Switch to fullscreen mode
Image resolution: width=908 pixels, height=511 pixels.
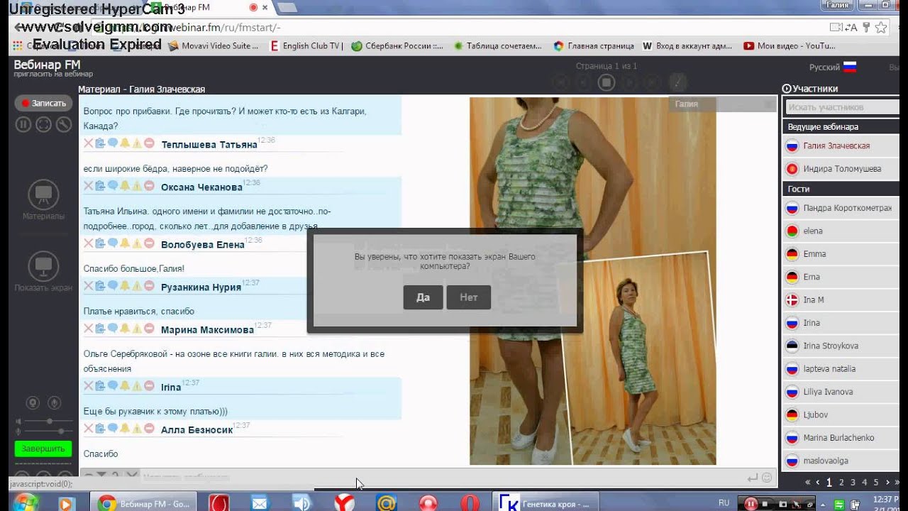tap(43, 124)
